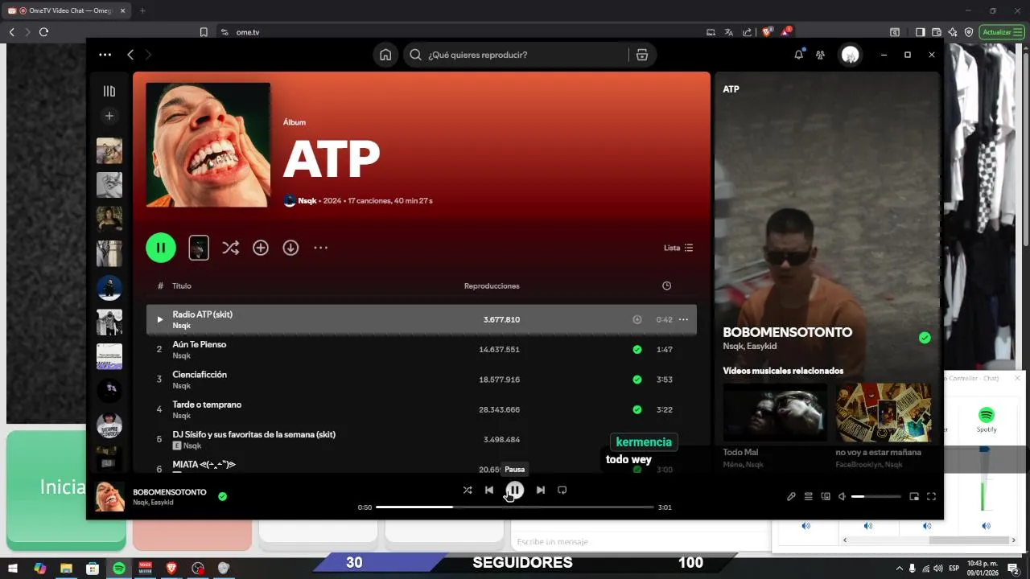Open the Lista view options dropdown

pos(678,248)
